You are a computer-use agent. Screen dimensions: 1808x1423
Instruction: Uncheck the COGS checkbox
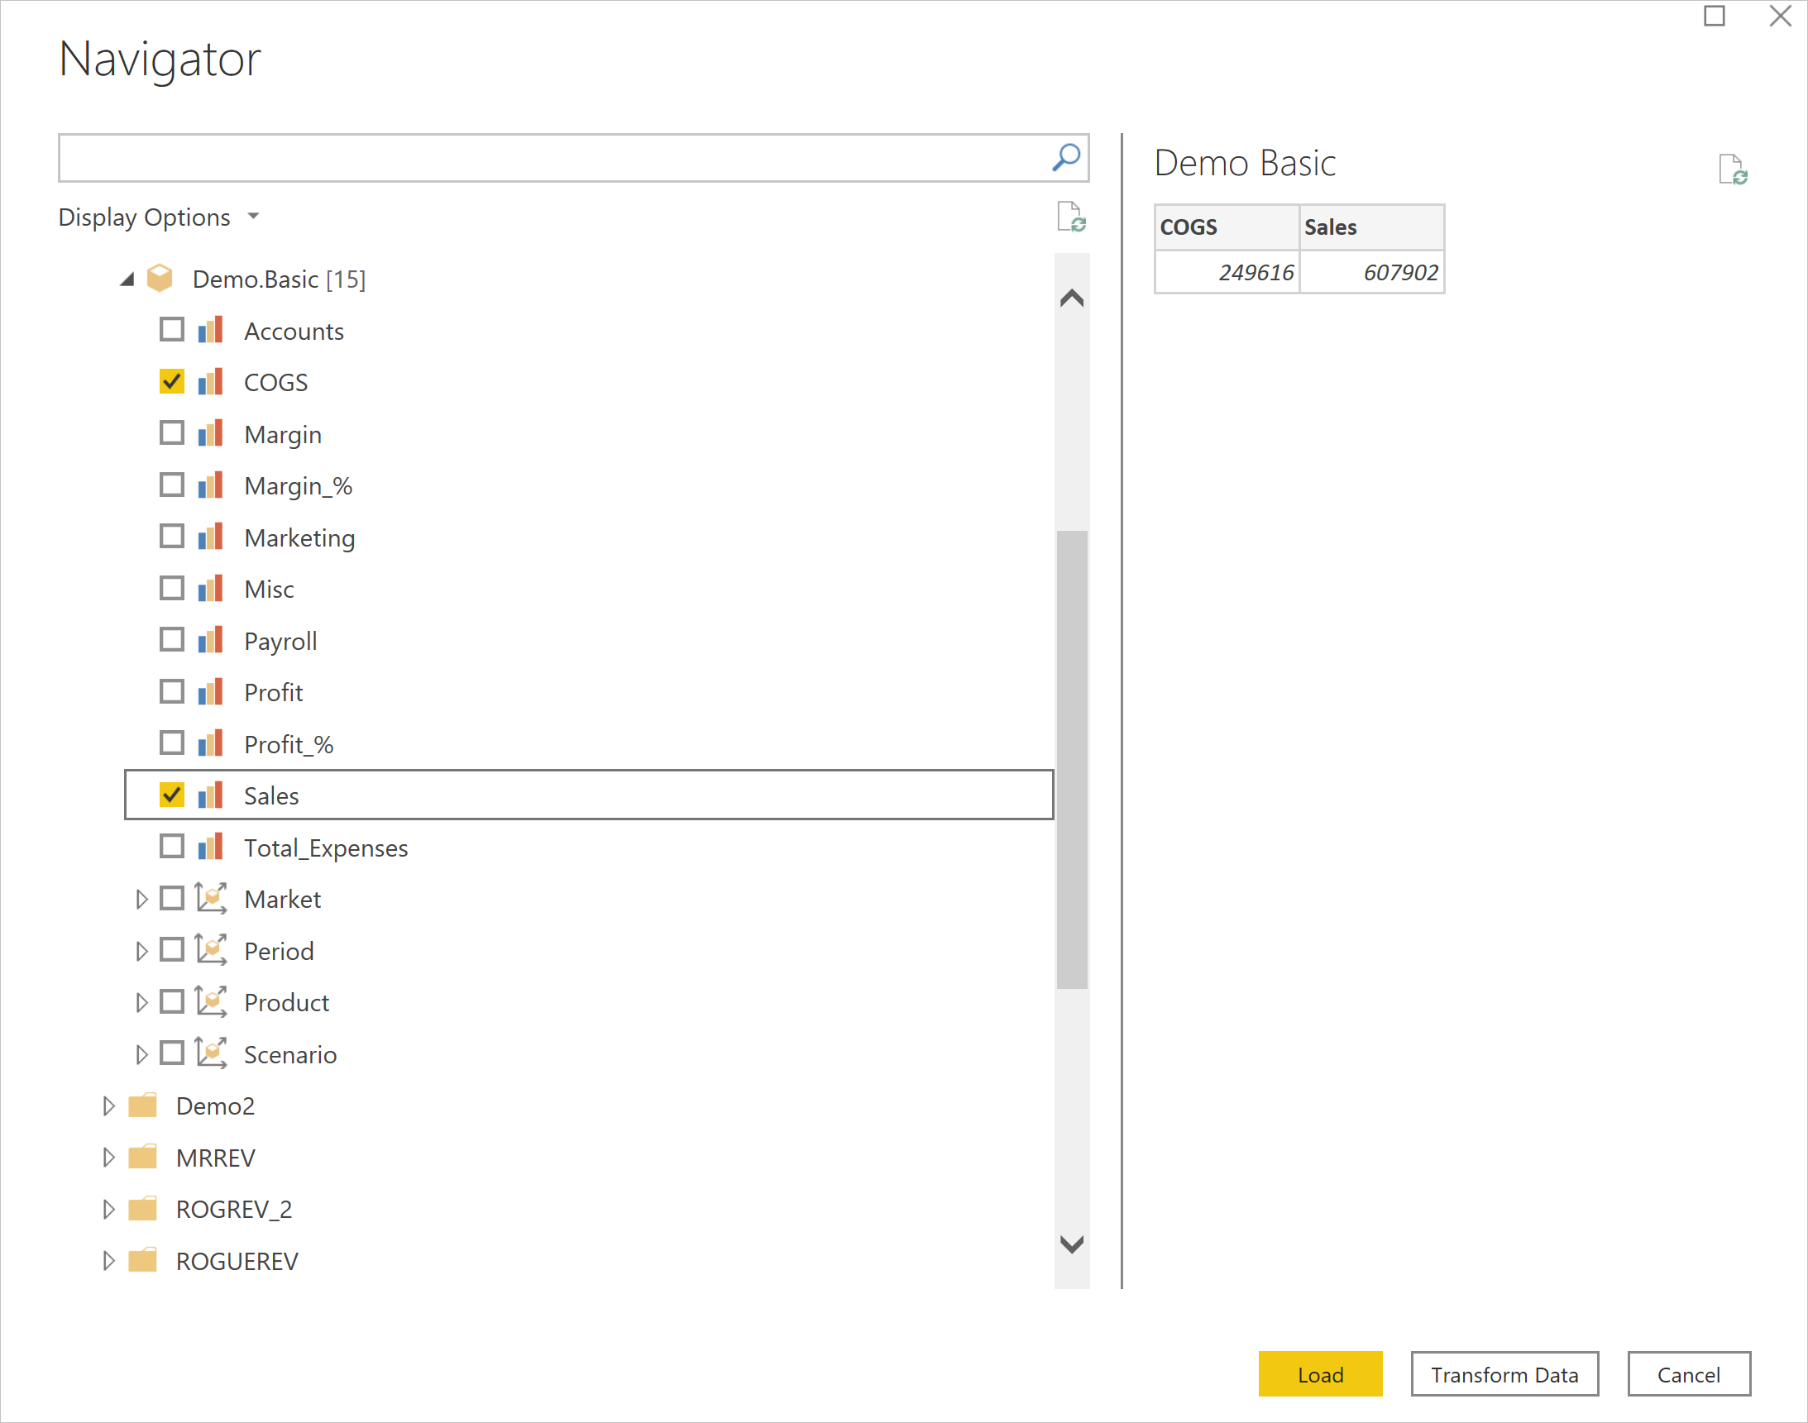click(x=173, y=381)
